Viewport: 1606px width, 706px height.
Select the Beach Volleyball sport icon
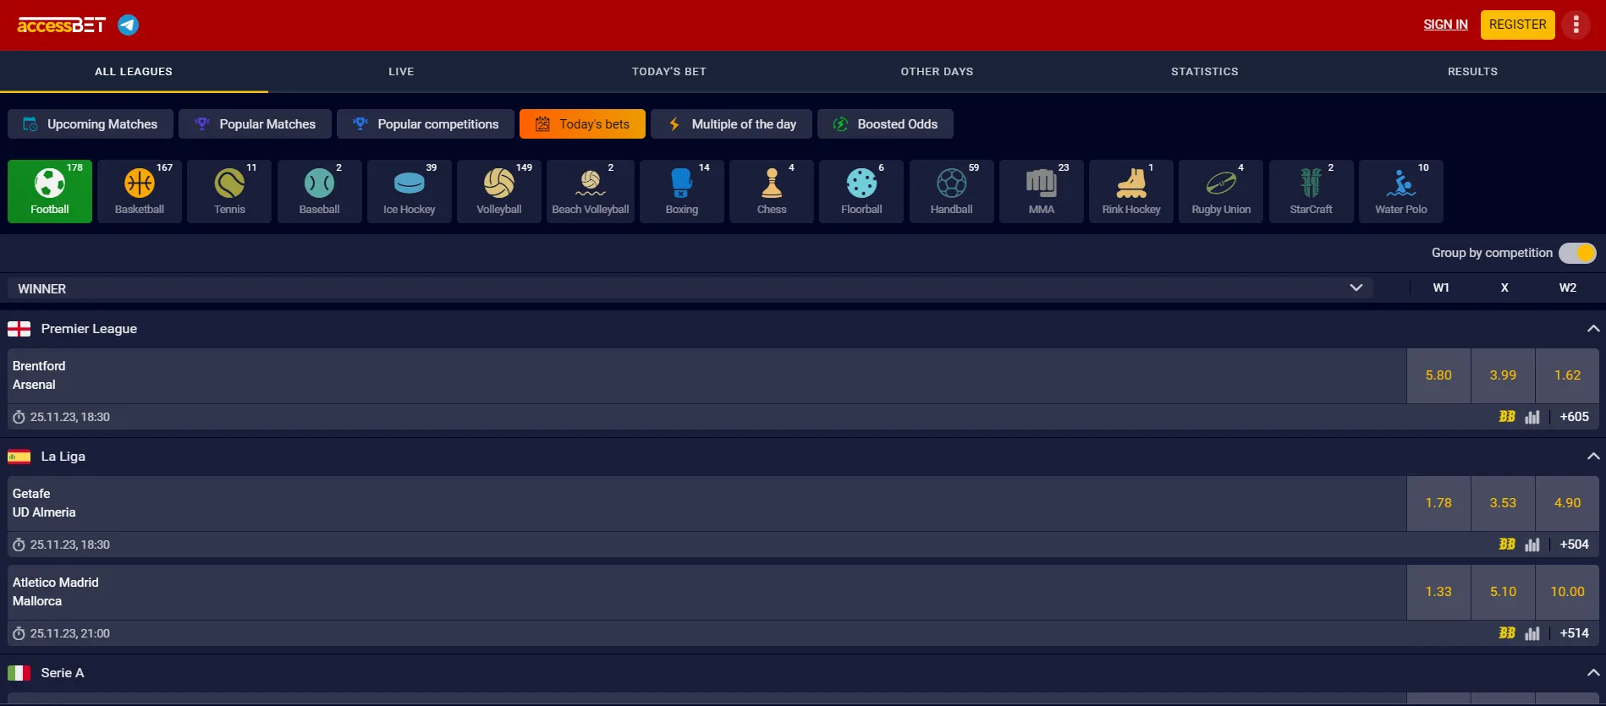(591, 191)
